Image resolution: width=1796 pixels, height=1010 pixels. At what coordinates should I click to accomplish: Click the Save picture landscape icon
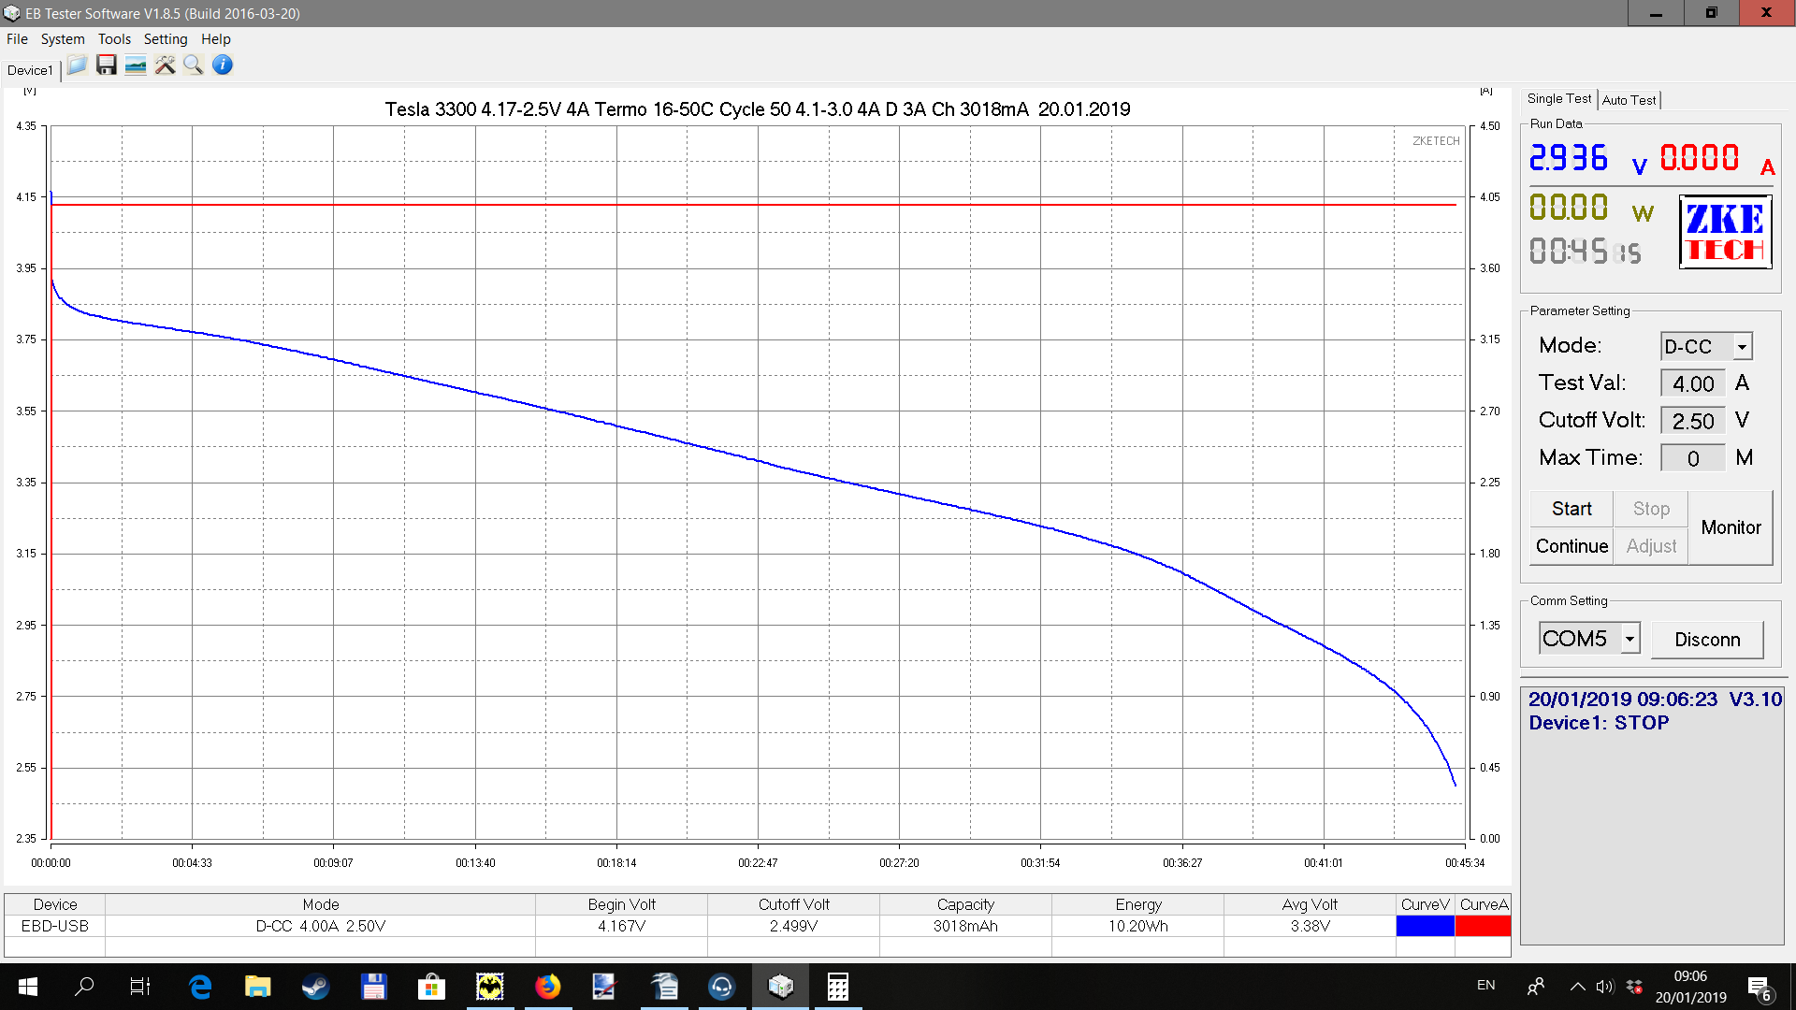pos(136,65)
